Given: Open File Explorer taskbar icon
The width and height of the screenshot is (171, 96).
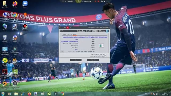Looking at the screenshot, I should pos(16,94).
